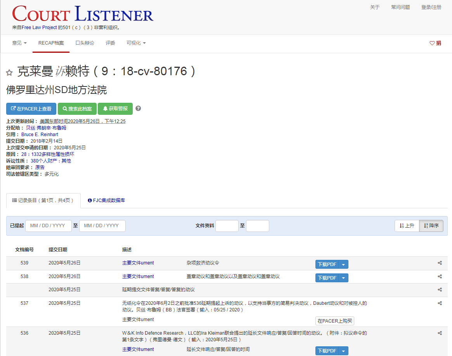The width and height of the screenshot is (452, 356).
Task: Open the Bruce E. Reinhart link
Action: [40, 135]
